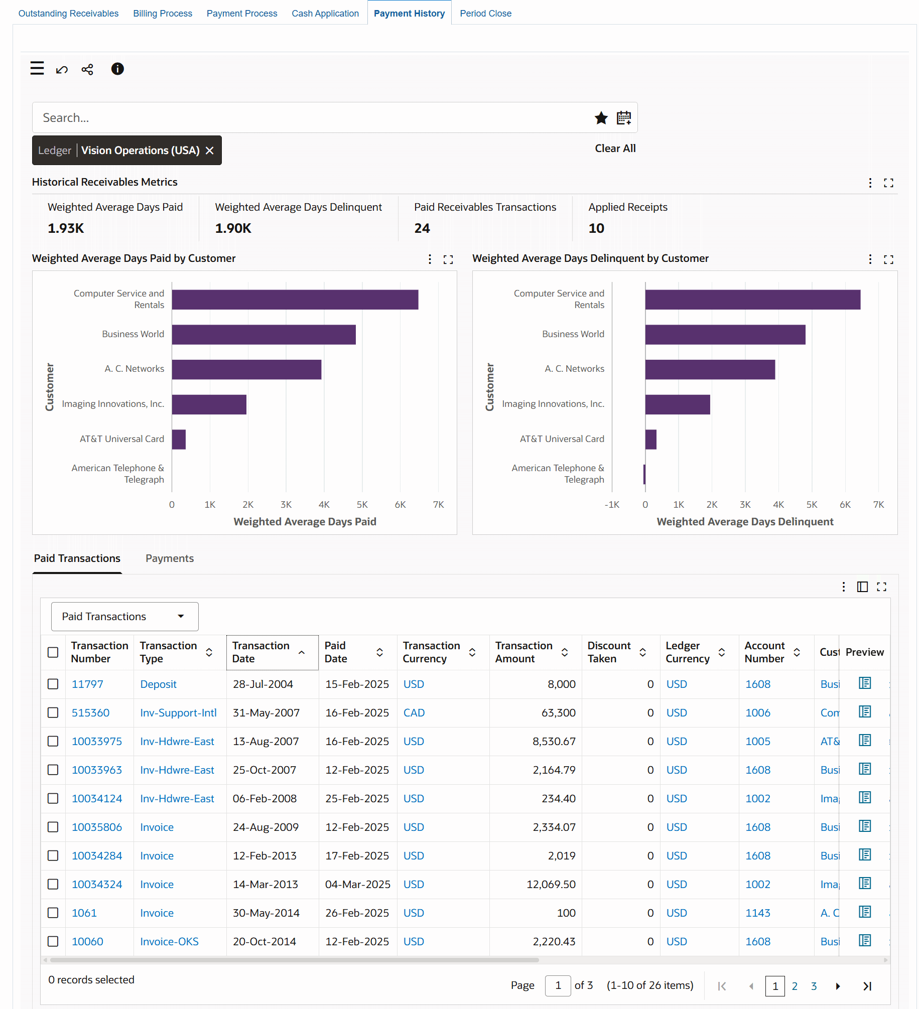This screenshot has height=1009, width=919.
Task: Go to page 2 of results
Action: [x=795, y=986]
